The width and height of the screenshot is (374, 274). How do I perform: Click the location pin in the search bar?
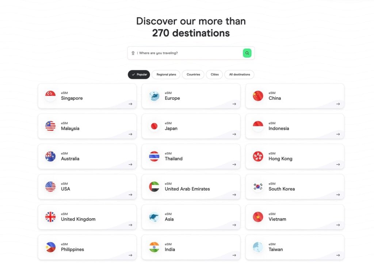pos(133,53)
